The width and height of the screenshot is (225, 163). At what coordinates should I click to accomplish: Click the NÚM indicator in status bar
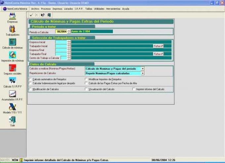[15, 160]
